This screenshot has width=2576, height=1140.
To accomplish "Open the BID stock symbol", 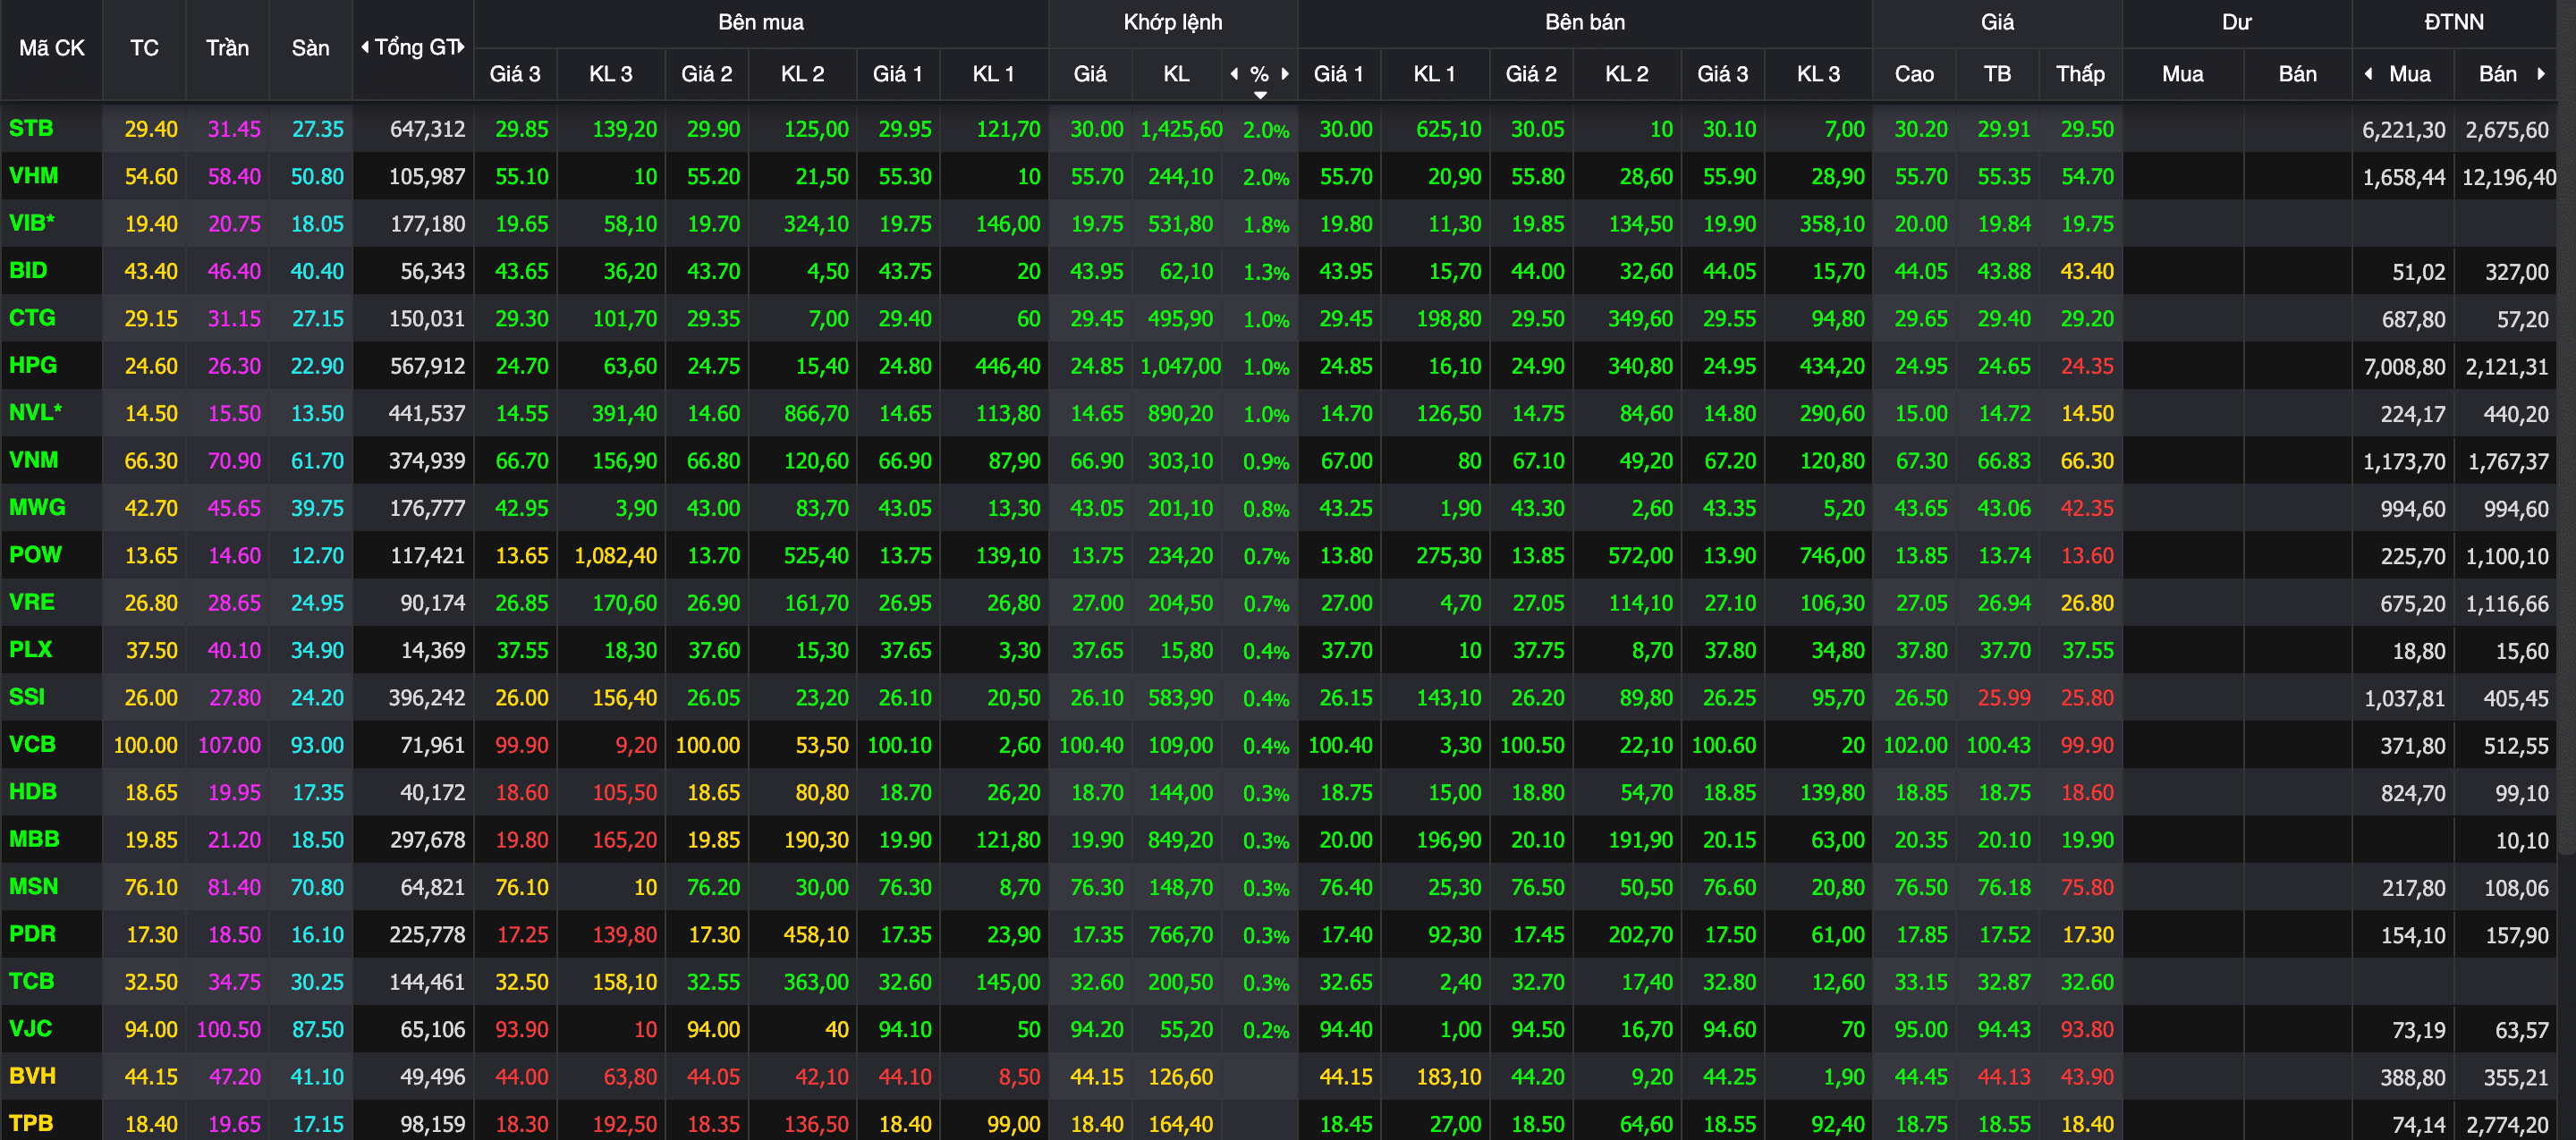I will (28, 270).
